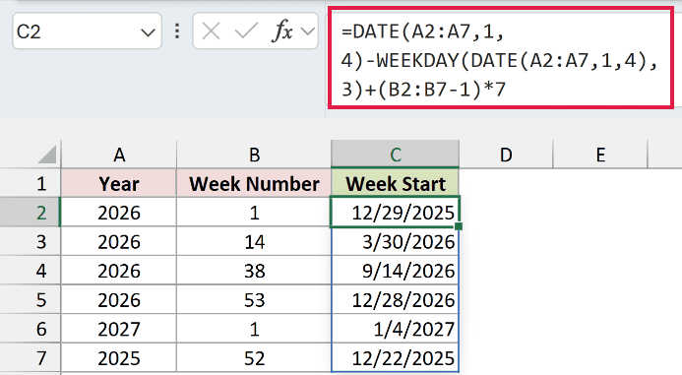The image size is (682, 375).
Task: Select row 5 header
Action: point(30,300)
